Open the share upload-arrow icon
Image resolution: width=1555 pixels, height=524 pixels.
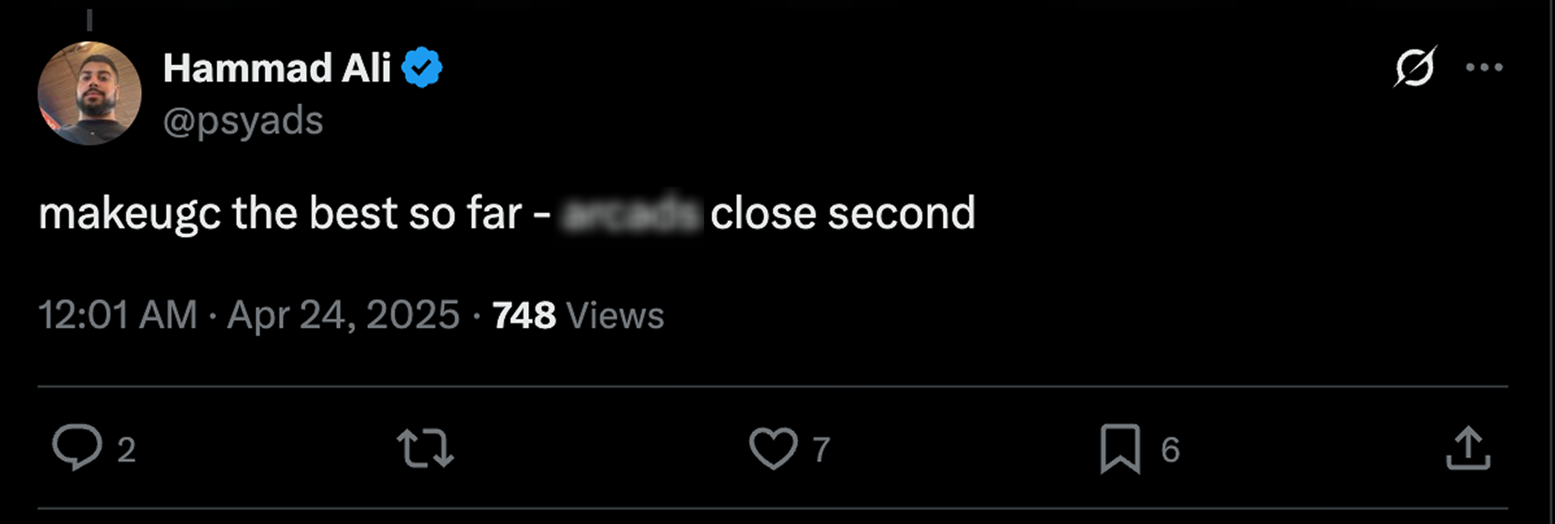1468,447
